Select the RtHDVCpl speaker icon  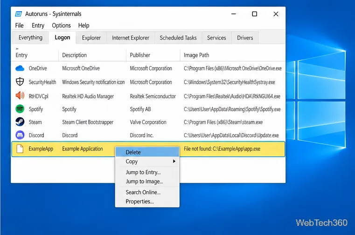[x=20, y=96]
